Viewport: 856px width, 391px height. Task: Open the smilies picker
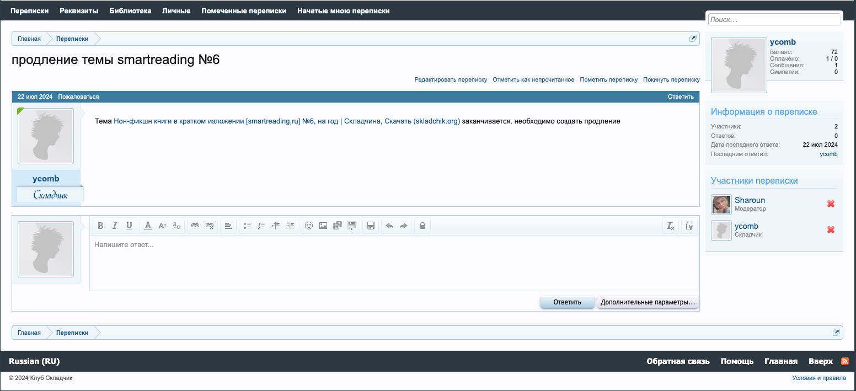309,226
